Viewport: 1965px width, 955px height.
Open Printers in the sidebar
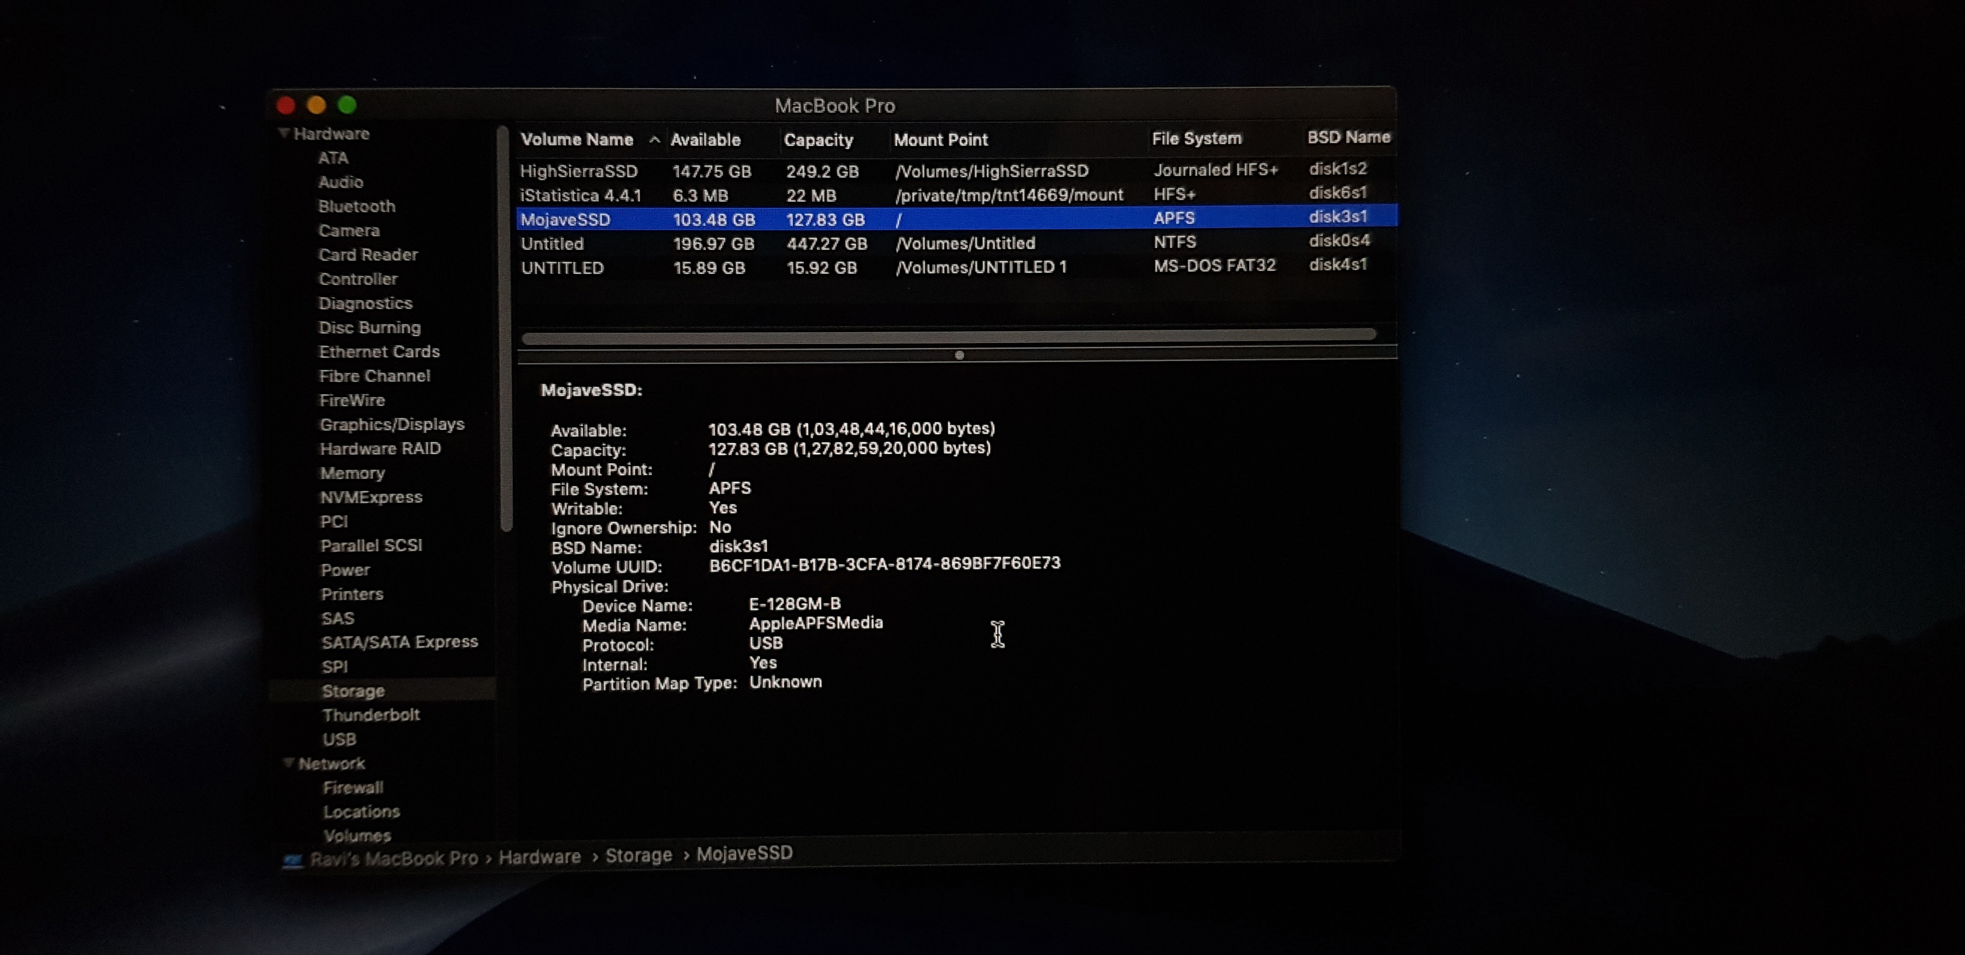352,594
